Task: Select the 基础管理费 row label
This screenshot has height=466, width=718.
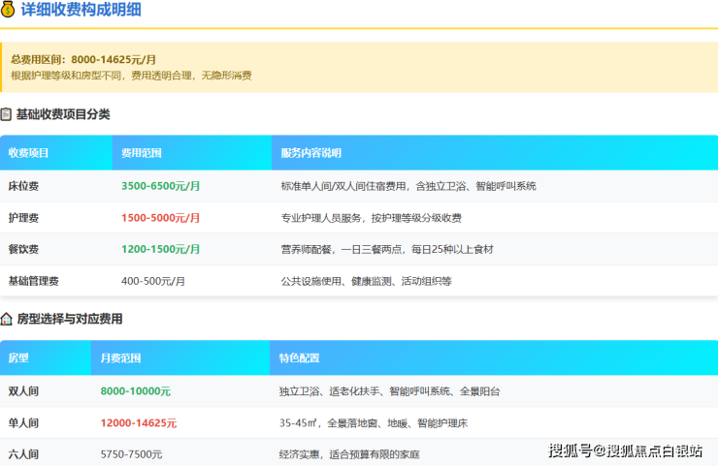Action: [34, 281]
